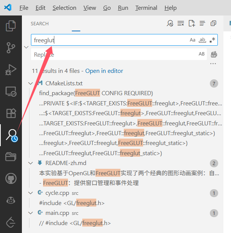Open result starting ...FreeGLUT::freeglut>,FreeGLUT::freeglut
The width and height of the screenshot is (231, 233).
click(127, 133)
